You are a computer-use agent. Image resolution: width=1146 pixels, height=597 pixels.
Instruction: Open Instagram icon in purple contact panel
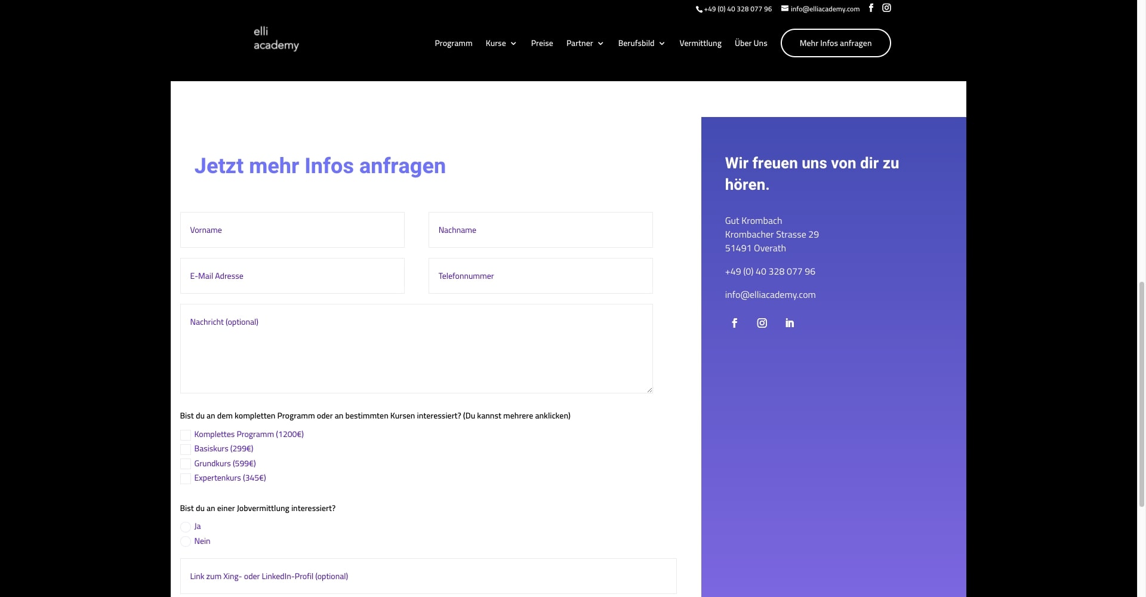tap(762, 323)
